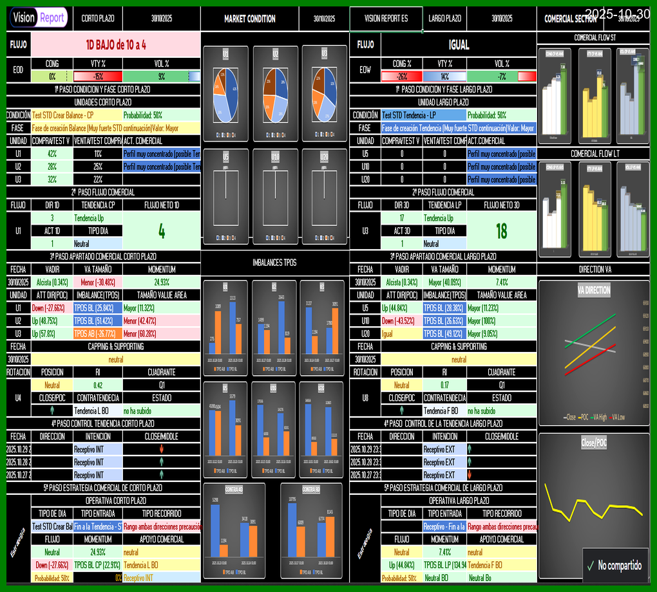Toggle the No compartido checkmark
The image size is (657, 592).
pos(591,566)
